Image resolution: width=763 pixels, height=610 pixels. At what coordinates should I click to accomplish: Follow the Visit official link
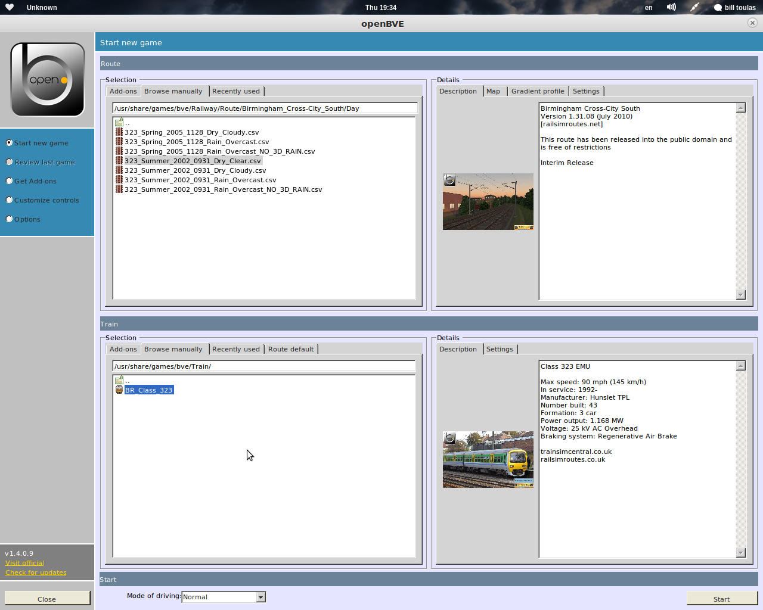click(24, 563)
